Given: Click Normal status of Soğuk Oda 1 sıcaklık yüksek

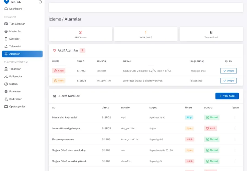Looking at the screenshot, I should point(212,161).
